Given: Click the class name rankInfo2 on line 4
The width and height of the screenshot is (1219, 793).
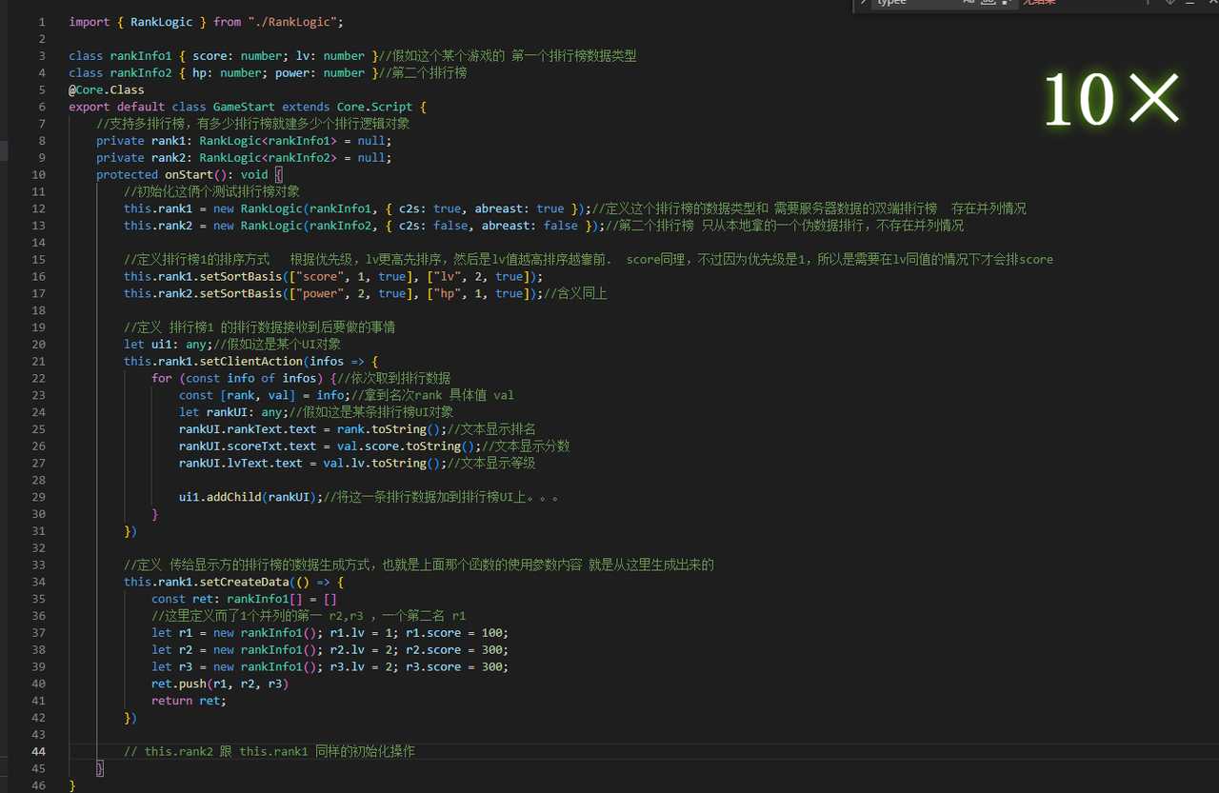Looking at the screenshot, I should click(x=141, y=73).
